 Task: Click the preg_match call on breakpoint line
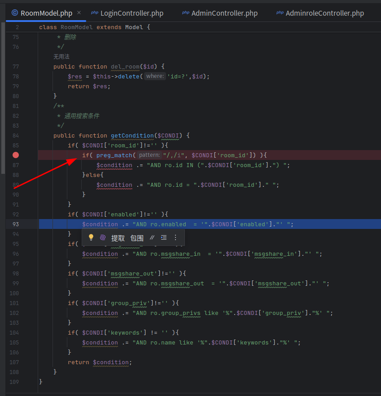click(114, 155)
